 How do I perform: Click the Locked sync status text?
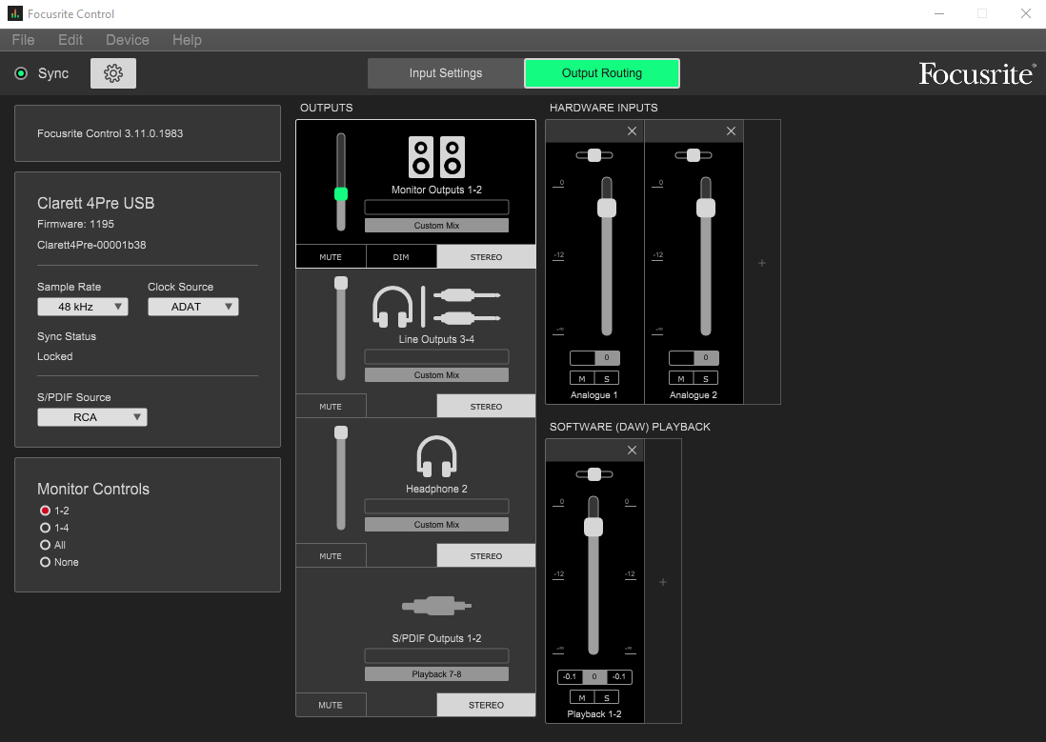(x=54, y=356)
